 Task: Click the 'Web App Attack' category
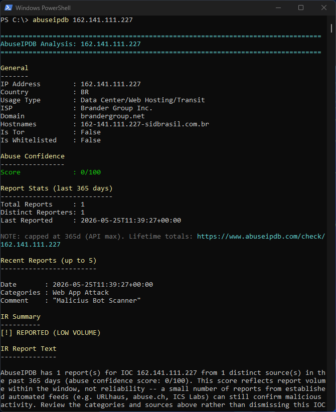point(80,293)
